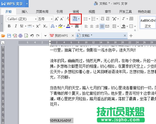Enable justified paragraph alignment
The width and height of the screenshot is (156, 124).
(x=102, y=26)
